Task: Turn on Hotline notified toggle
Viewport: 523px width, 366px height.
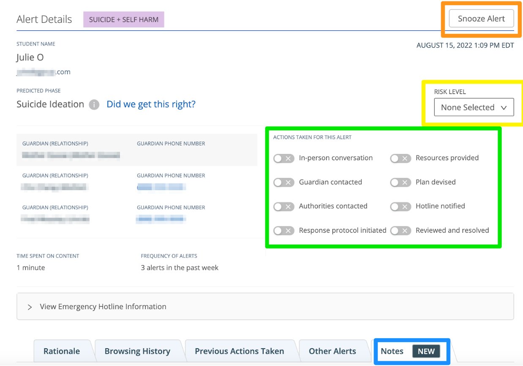Action: 400,207
